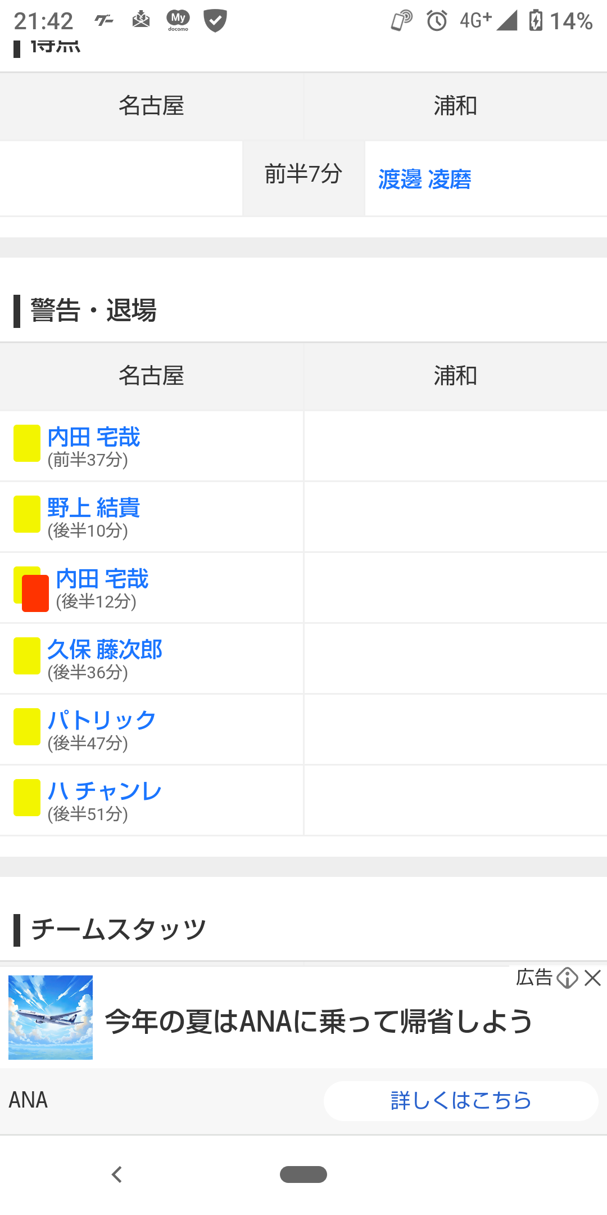Open goal scorer 渡邊 凌磨 link

424,179
